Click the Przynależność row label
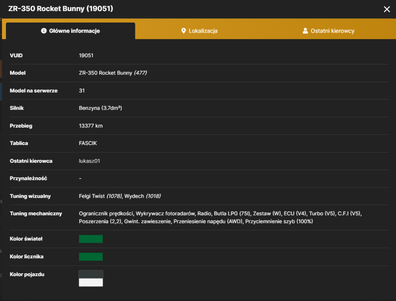Screen dimensions: 396x301 [x=28, y=178]
